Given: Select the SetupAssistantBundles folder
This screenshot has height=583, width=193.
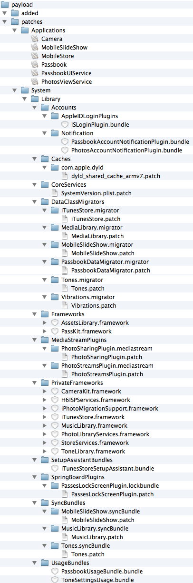Looking at the screenshot, I should click(77, 460).
